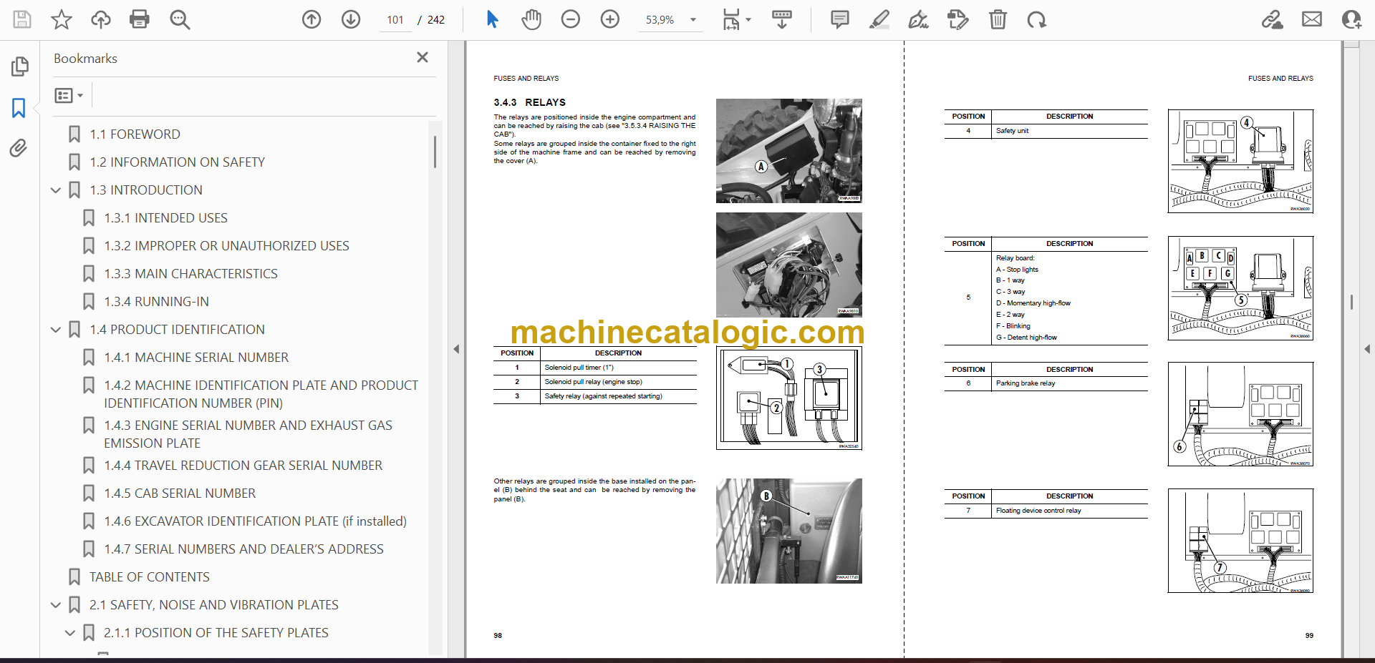Open Page Thumbnails sidebar panel
This screenshot has height=663, width=1375.
pyautogui.click(x=19, y=67)
